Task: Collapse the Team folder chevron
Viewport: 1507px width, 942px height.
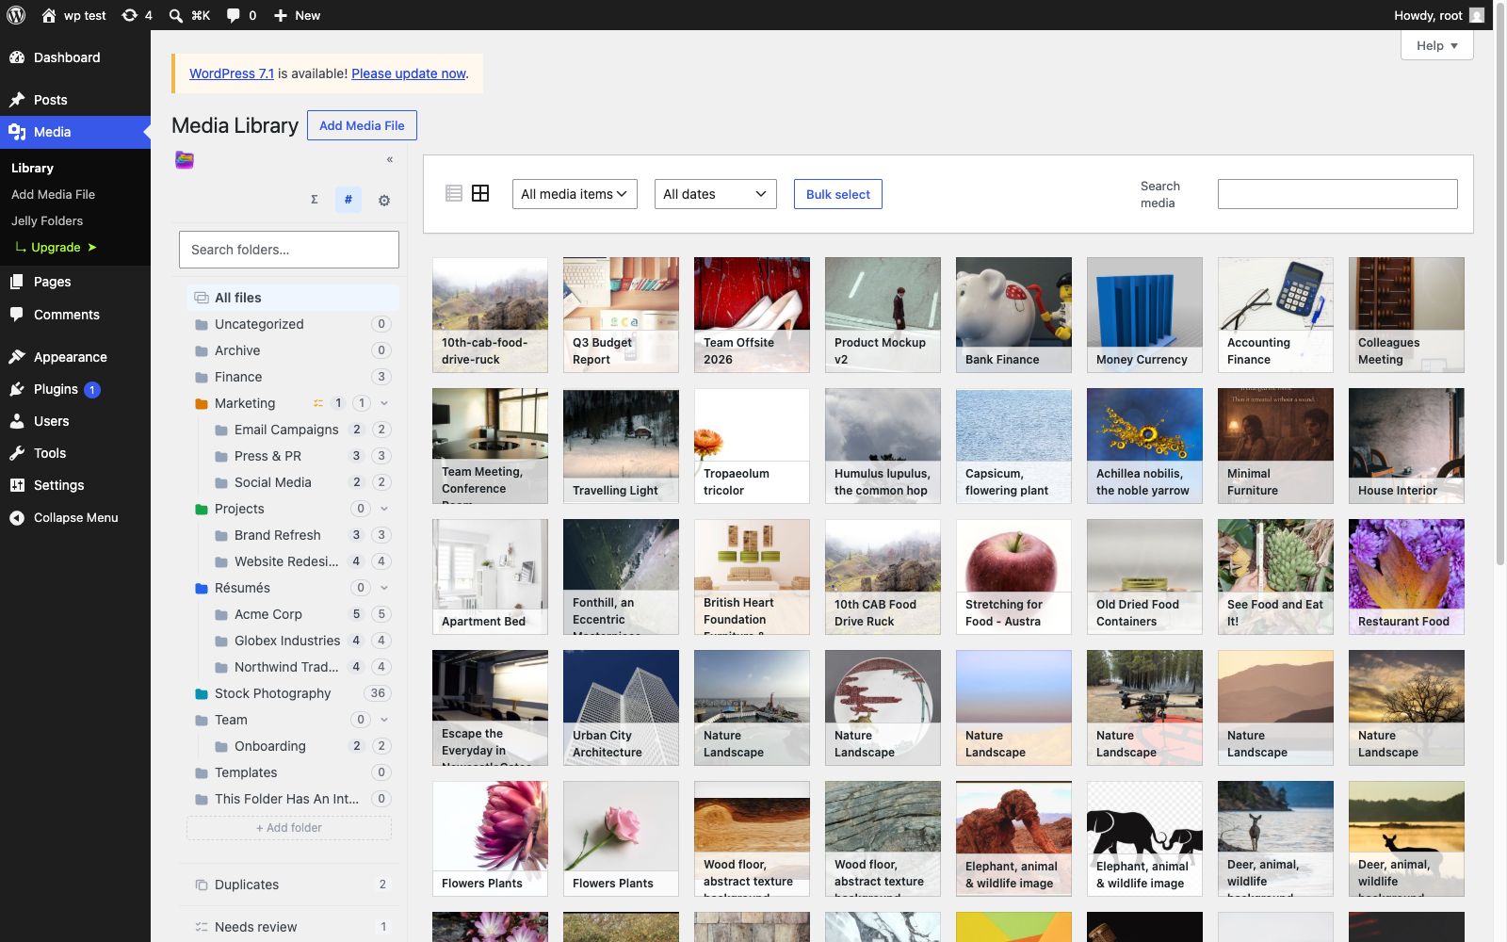Action: pos(384,720)
